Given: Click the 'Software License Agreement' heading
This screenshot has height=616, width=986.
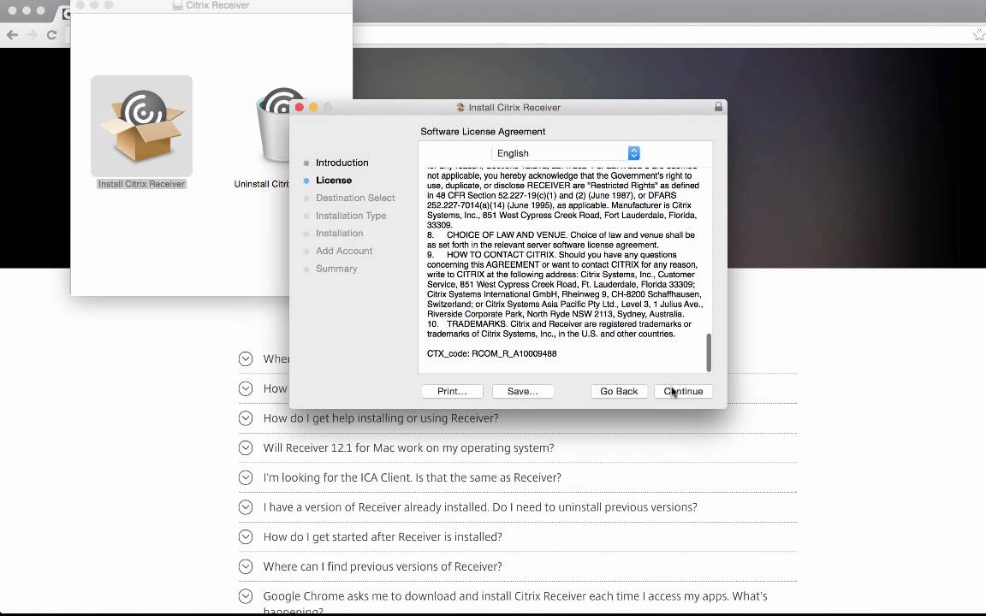Looking at the screenshot, I should point(483,132).
